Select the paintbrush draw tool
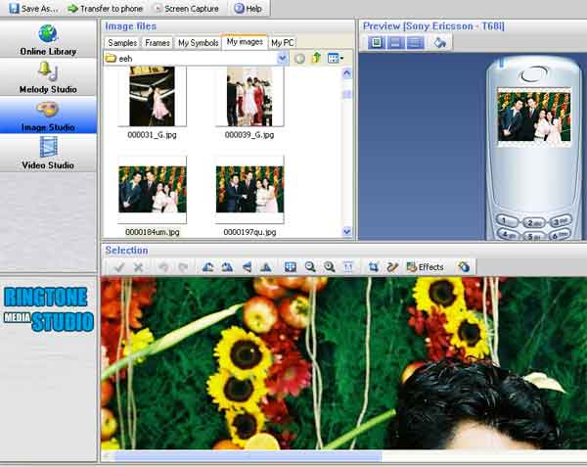Screen dimensions: 587x467 392,267
